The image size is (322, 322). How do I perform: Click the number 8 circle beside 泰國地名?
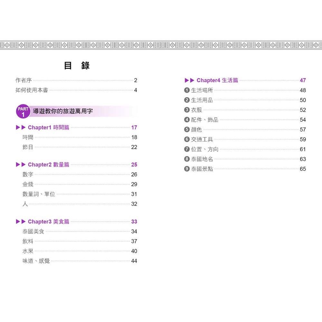click(187, 159)
